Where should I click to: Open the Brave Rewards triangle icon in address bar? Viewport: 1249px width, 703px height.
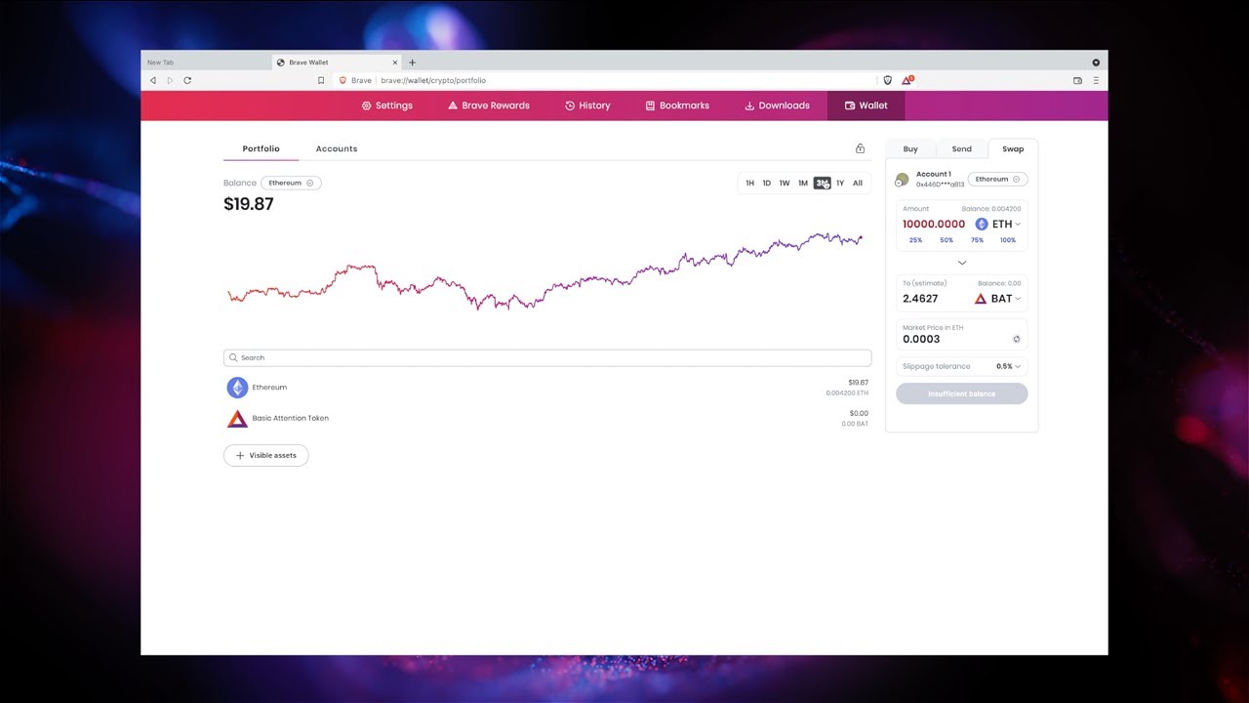[x=907, y=80]
